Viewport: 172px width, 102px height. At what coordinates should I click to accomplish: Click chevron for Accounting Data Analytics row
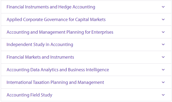pyautogui.click(x=163, y=70)
